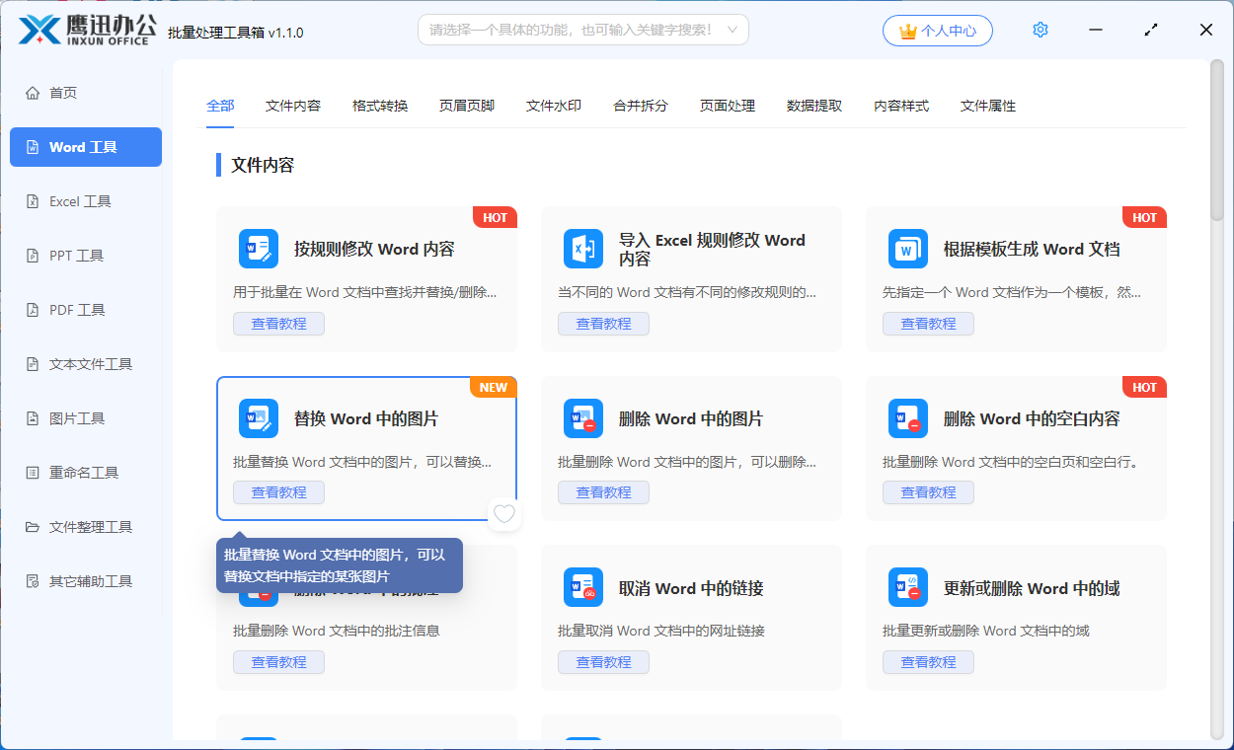Switch to the 文件水印 tab
The height and width of the screenshot is (750, 1234).
(x=553, y=106)
